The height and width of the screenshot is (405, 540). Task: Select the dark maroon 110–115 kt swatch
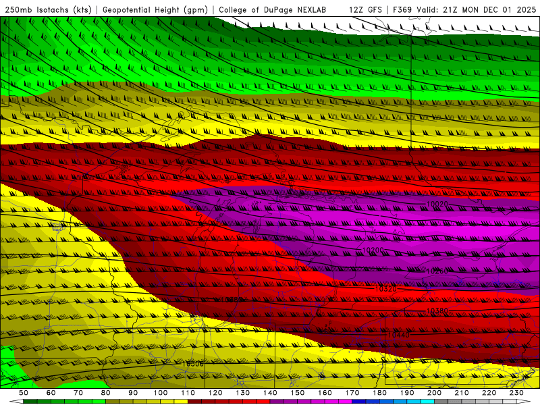point(194,402)
